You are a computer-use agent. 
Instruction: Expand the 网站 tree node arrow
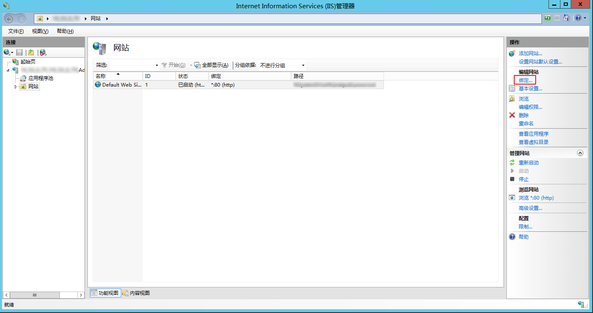pos(16,87)
